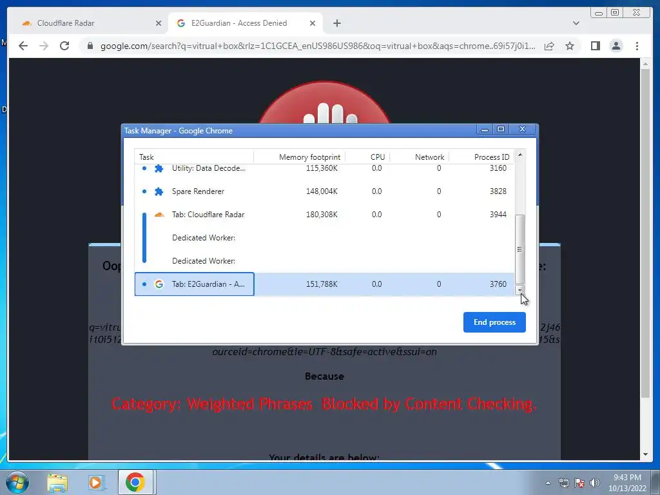Minimize the Task Manager window
This screenshot has height=495, width=660.
(x=485, y=129)
